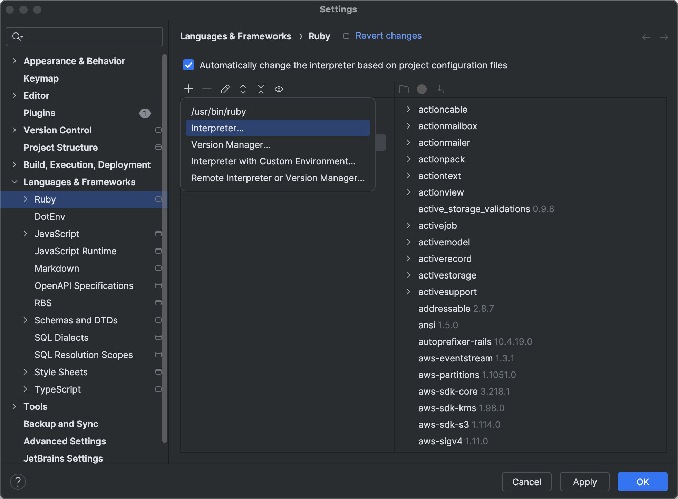Click the round gray circle icon in the gems toolbar

[x=422, y=89]
